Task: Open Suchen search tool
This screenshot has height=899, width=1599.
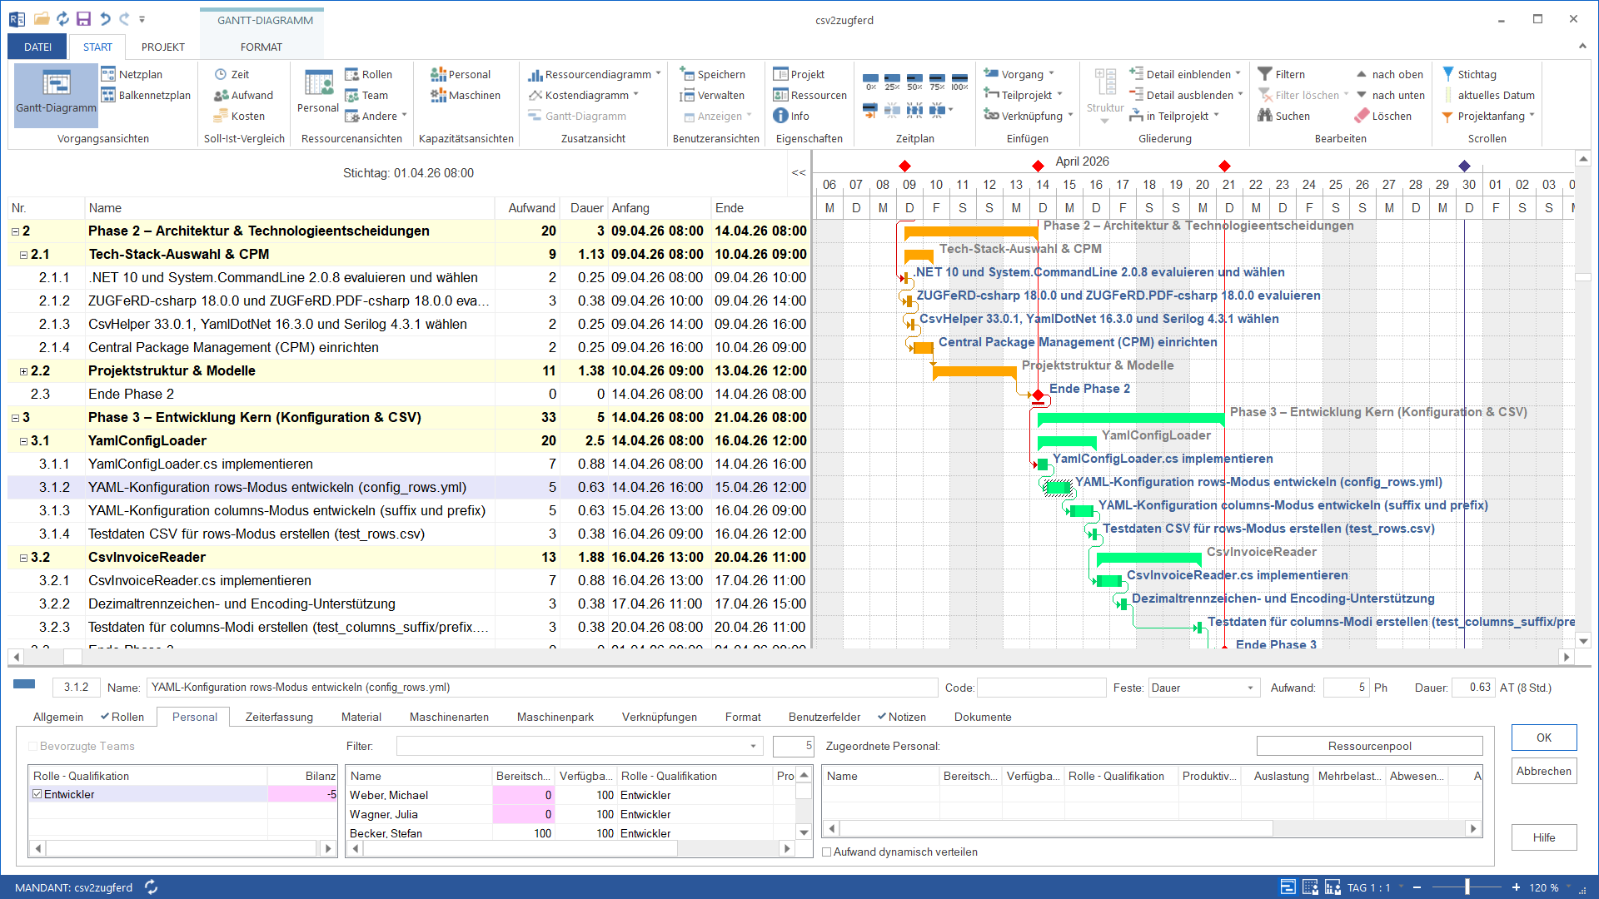Action: 1284,116
